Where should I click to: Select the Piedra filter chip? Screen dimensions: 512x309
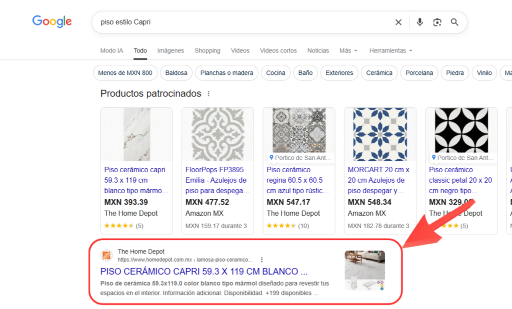point(455,73)
